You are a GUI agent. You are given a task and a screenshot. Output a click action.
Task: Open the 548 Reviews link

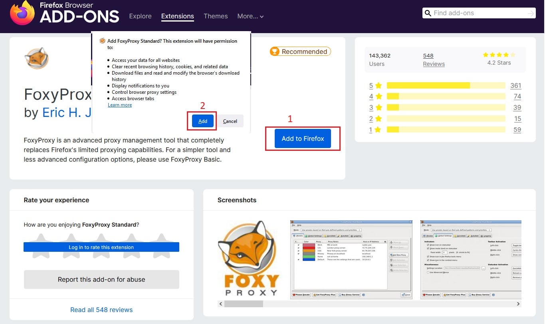[x=434, y=59]
